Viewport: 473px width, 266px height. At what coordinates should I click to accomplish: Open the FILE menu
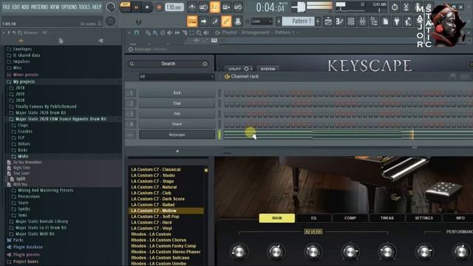pos(7,7)
